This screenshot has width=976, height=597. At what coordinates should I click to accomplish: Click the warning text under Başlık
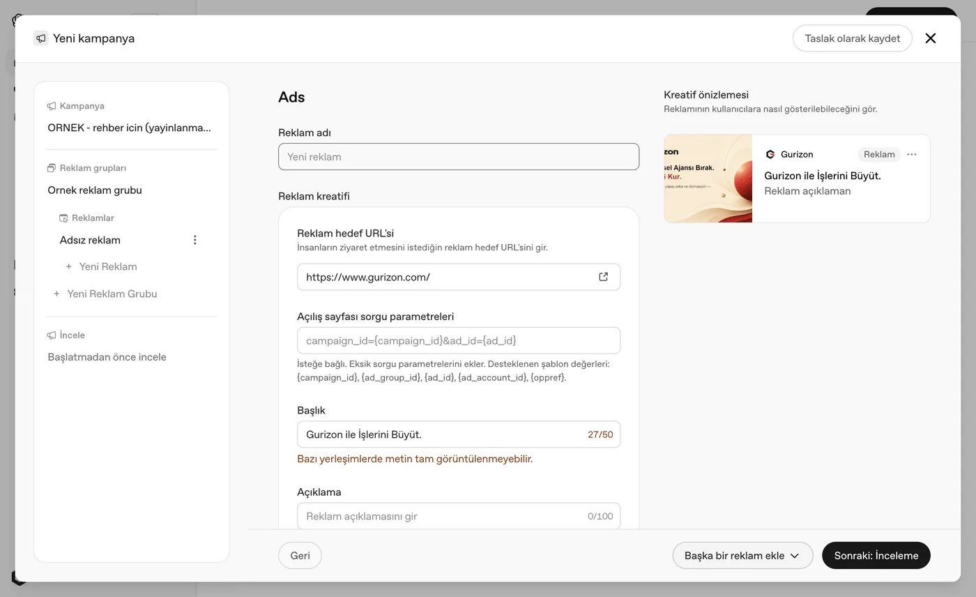[x=415, y=459]
